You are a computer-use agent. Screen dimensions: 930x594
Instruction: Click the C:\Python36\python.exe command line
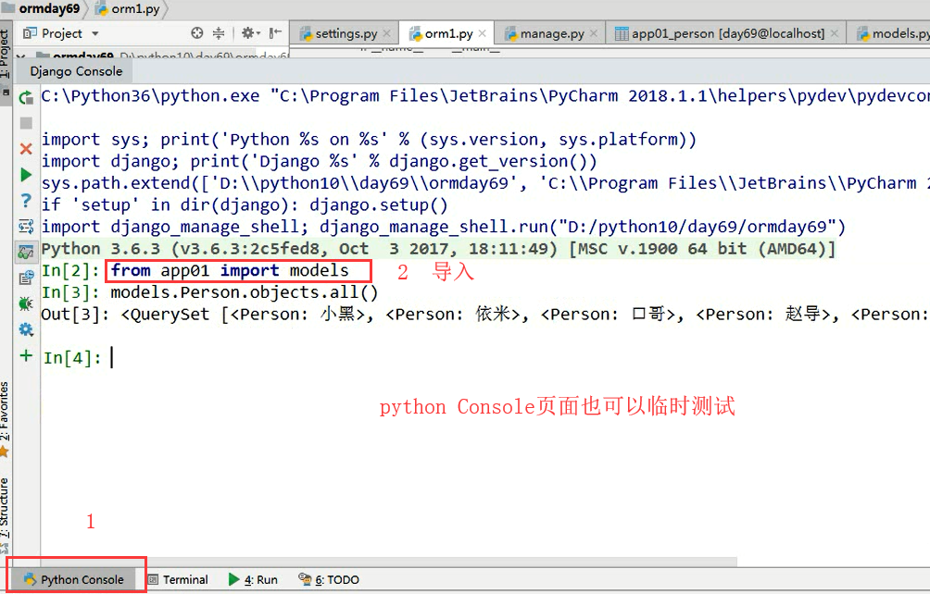tap(485, 96)
